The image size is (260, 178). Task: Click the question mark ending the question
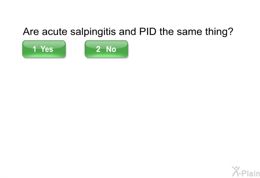[231, 31]
